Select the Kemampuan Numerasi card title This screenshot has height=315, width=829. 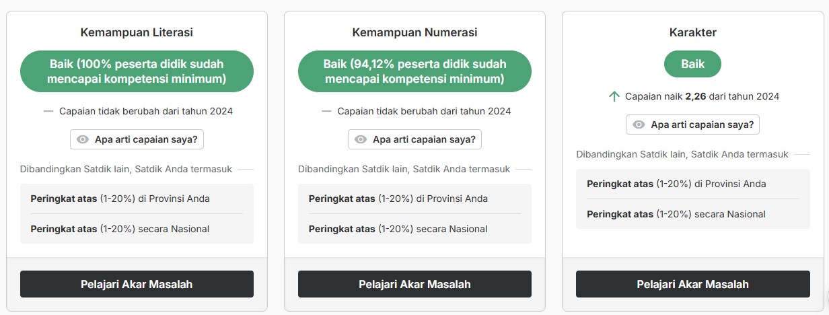click(x=414, y=32)
